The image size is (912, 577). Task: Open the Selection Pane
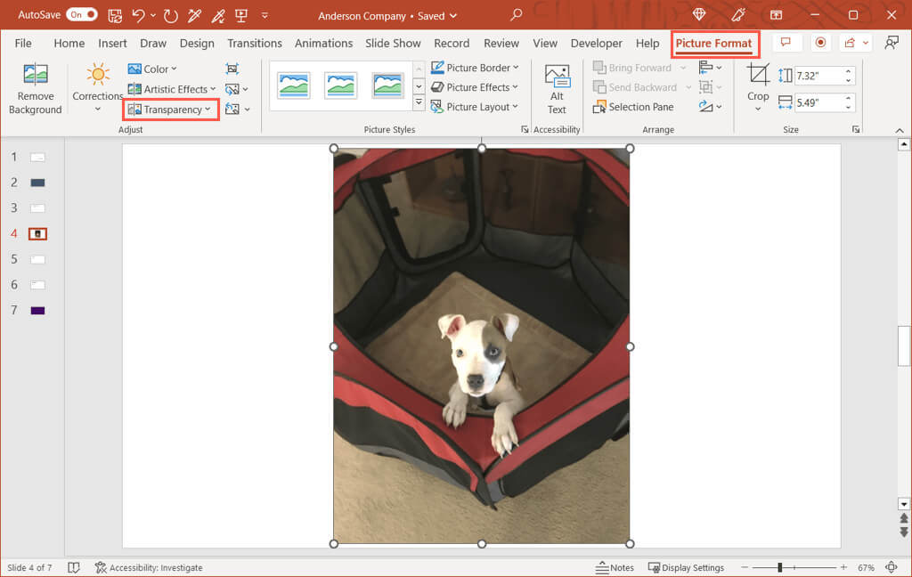tap(633, 107)
